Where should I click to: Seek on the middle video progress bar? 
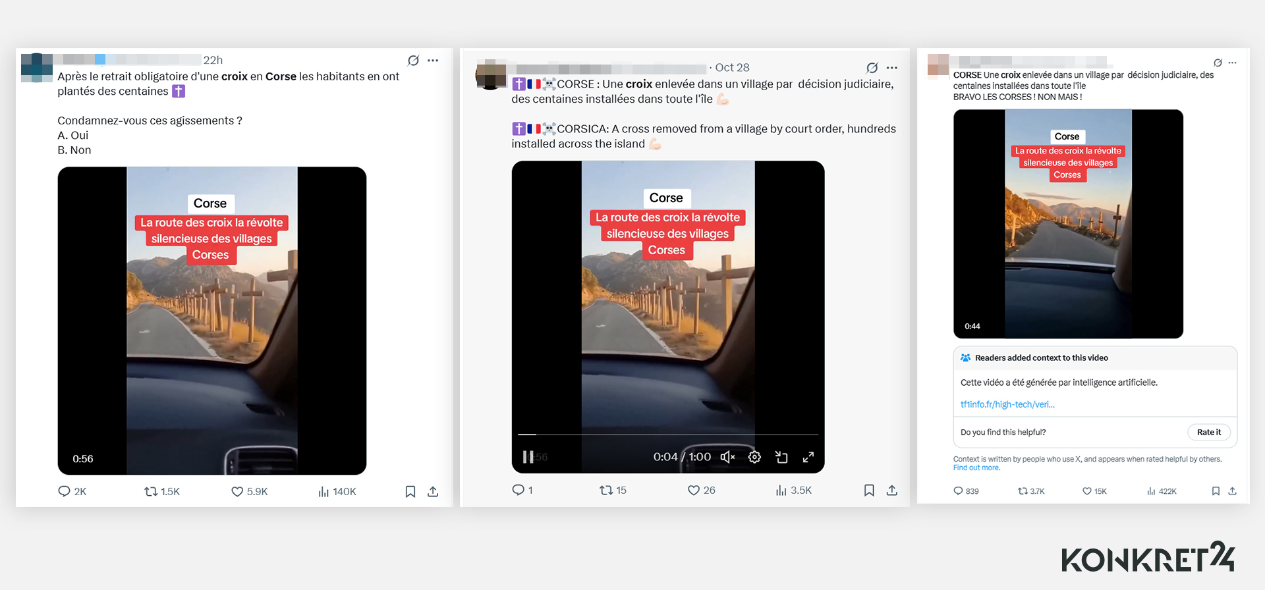[667, 435]
